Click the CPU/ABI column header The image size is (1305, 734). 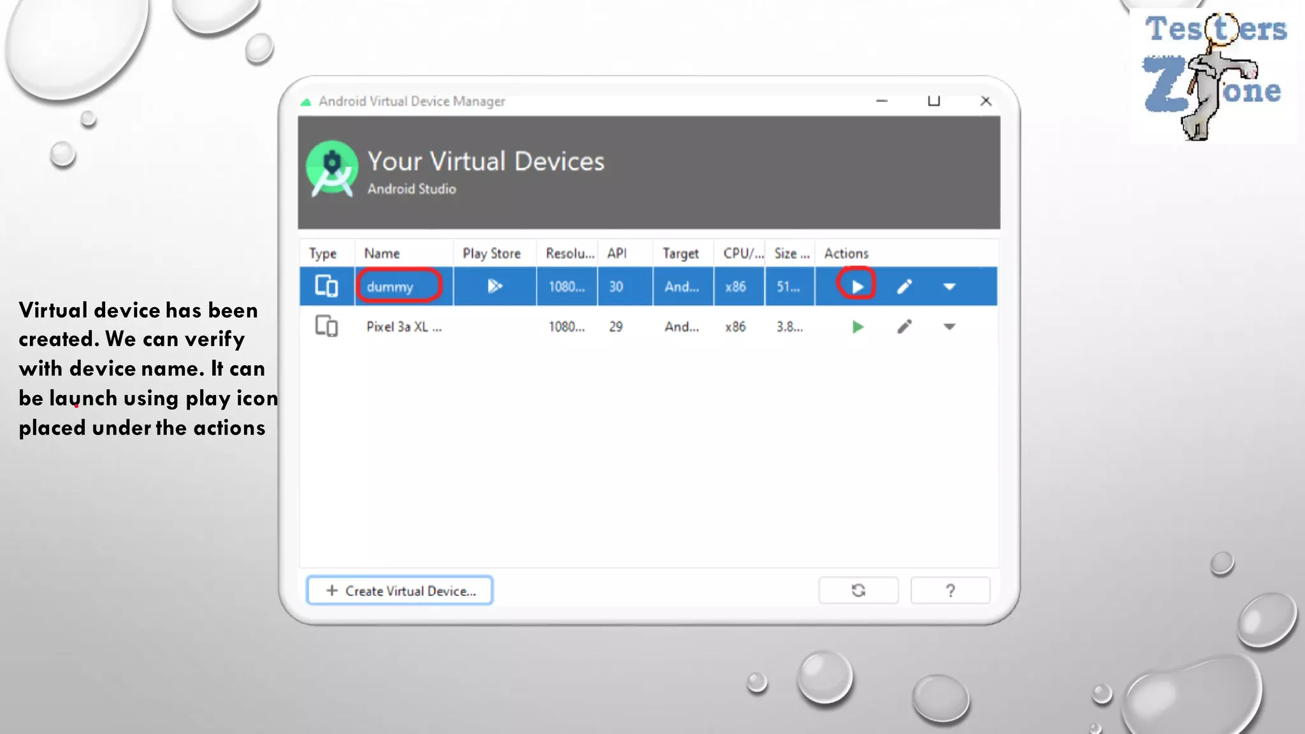click(x=743, y=254)
